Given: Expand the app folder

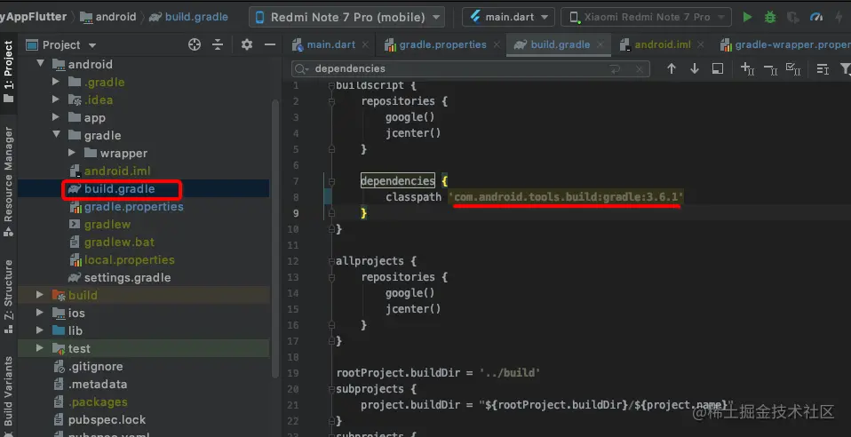Looking at the screenshot, I should click(x=55, y=117).
